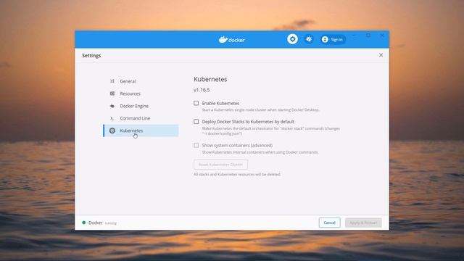464x261 pixels.
Task: Click 'Start a Kubernetes single-node cluster' description
Action: point(260,109)
